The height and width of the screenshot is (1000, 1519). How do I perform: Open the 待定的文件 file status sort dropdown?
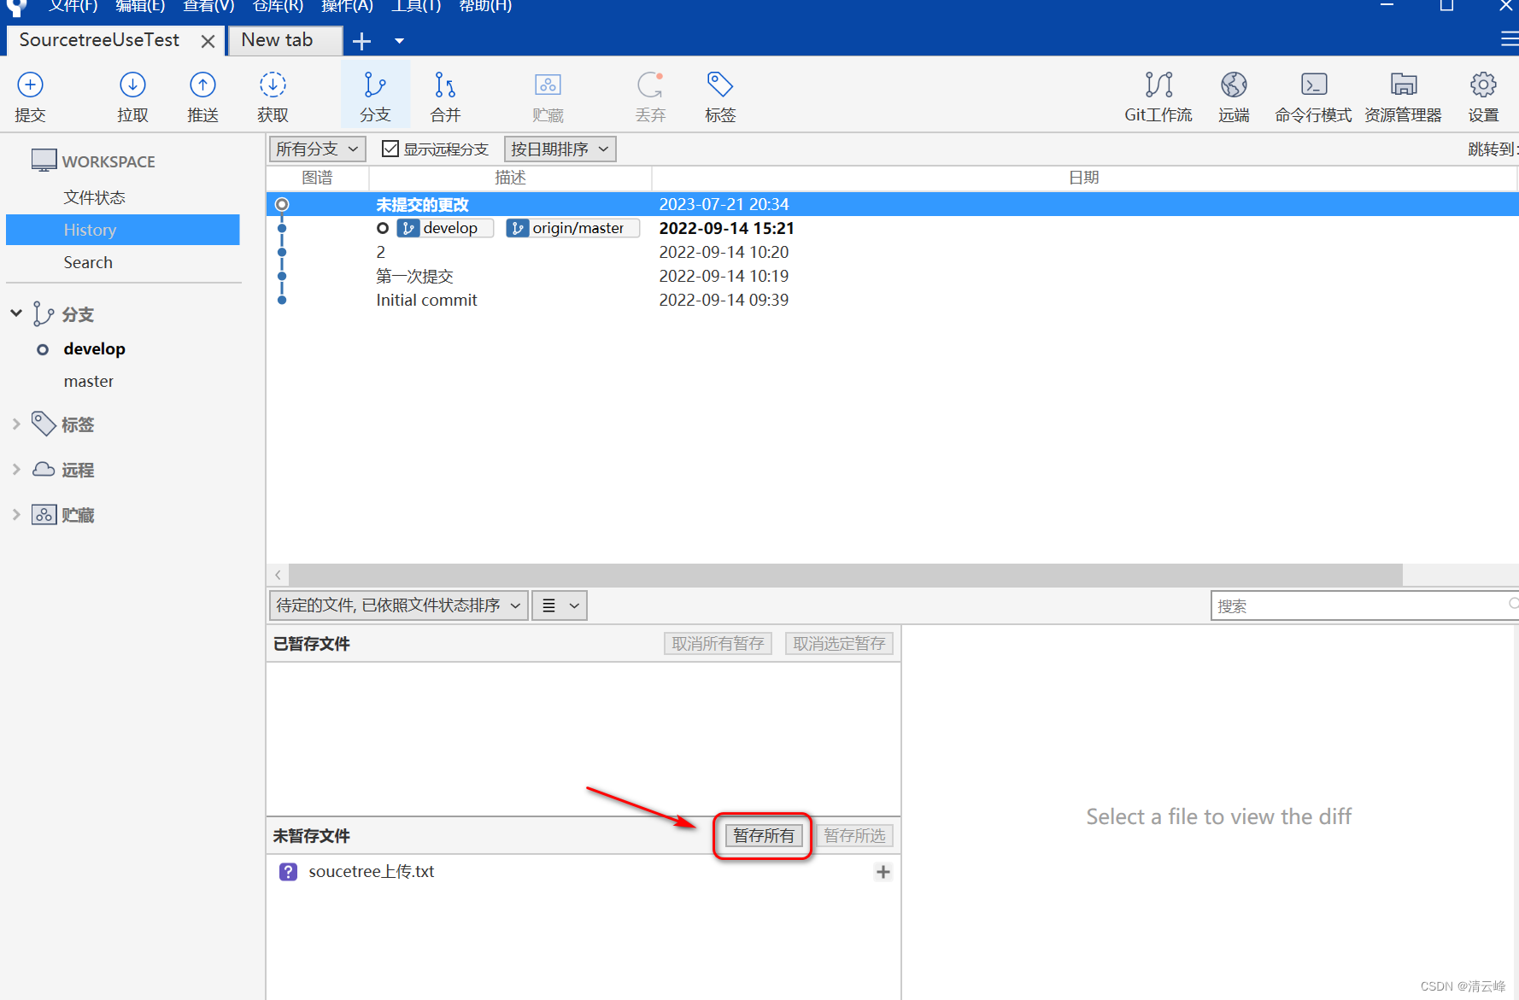399,605
